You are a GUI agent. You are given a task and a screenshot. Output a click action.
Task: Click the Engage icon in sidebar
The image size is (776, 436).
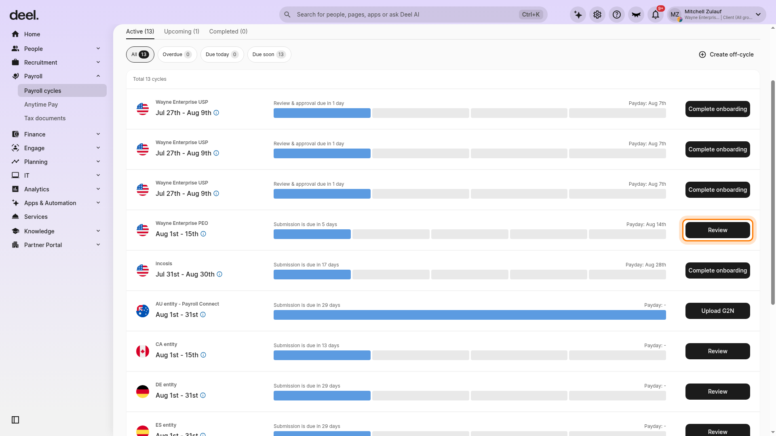tap(15, 148)
